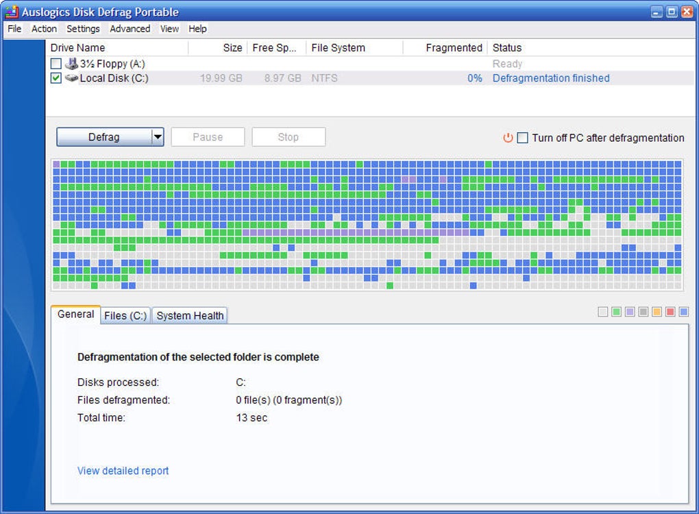
Task: Click the hard disk icon for Local Disk C:
Action: tap(71, 78)
